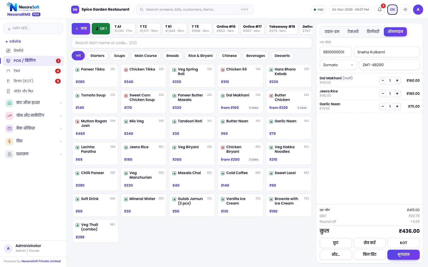Expand the Finance section chevron
Viewport: 428px width, 267px height.
pyautogui.click(x=61, y=142)
